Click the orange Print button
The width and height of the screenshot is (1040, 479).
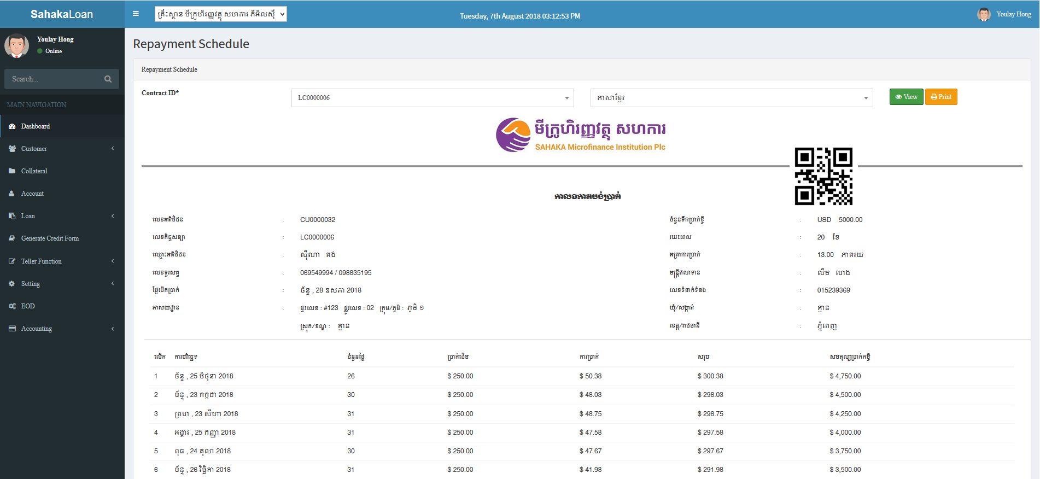point(940,97)
